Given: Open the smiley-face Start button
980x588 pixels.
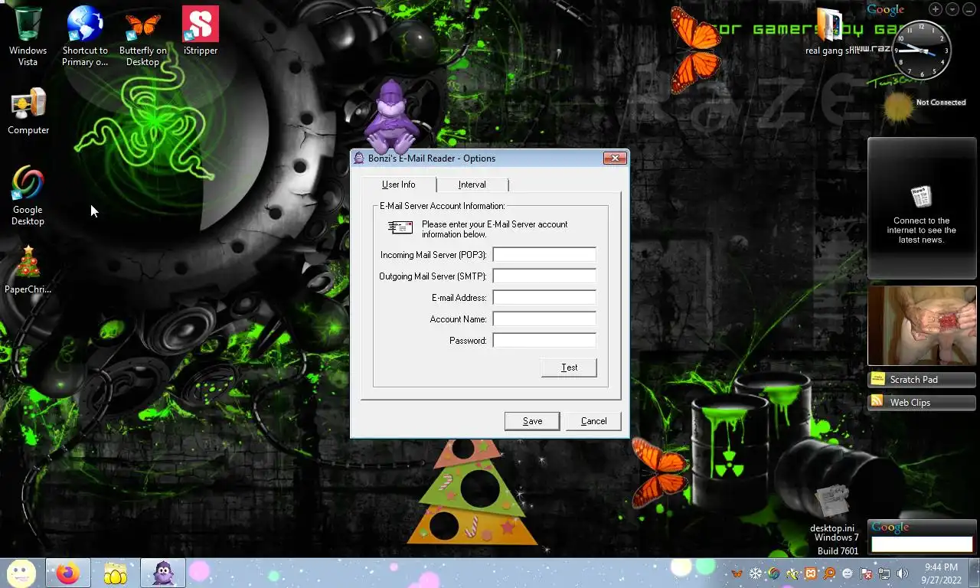Looking at the screenshot, I should (21, 573).
